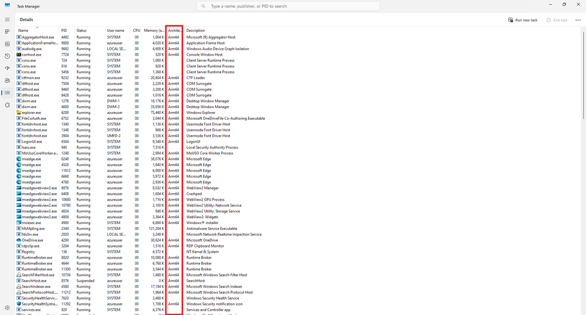Image resolution: width=586 pixels, height=315 pixels.
Task: Click the Crashpad description cell
Action: click(x=194, y=194)
